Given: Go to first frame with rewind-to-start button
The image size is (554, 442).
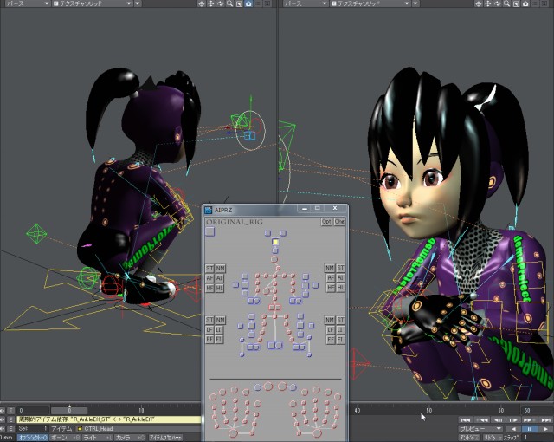Looking at the screenshot, I should coord(466,419).
